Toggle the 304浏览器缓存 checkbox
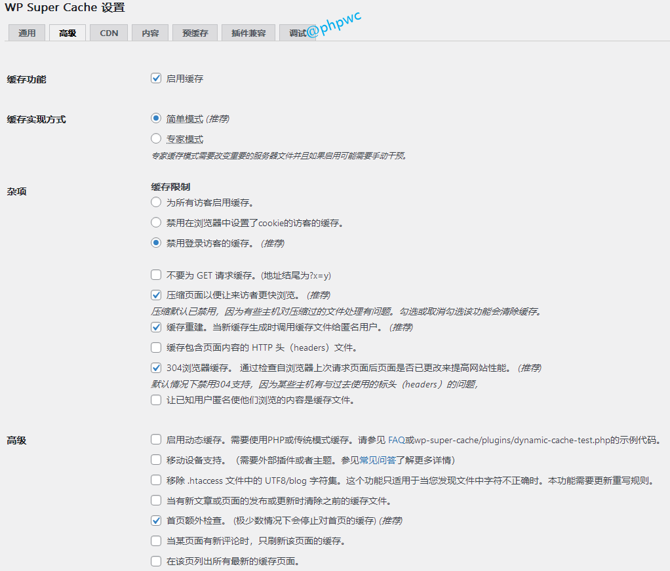 point(156,368)
